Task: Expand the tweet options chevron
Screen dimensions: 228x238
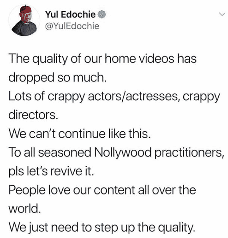Action: (x=222, y=14)
